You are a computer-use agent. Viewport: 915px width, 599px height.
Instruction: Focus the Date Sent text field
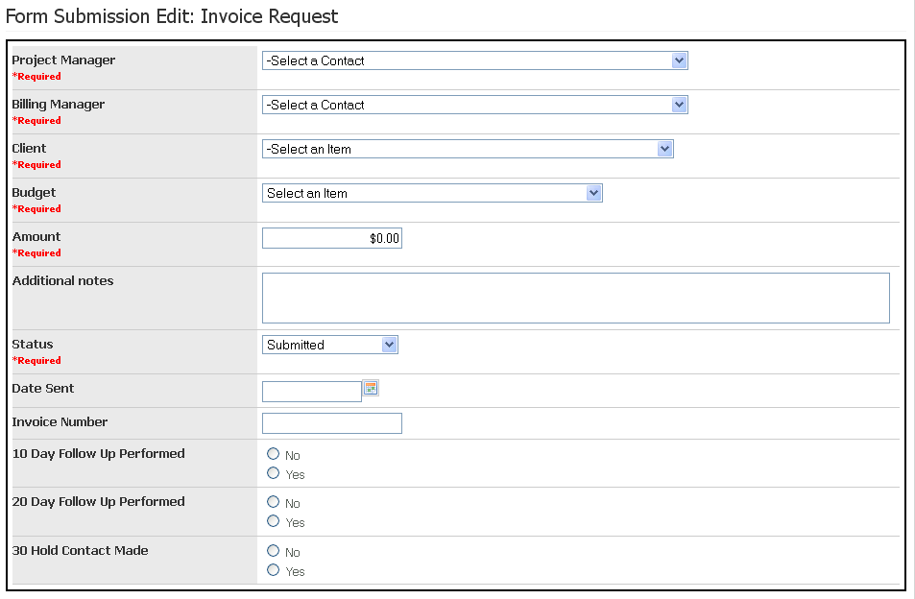(311, 391)
